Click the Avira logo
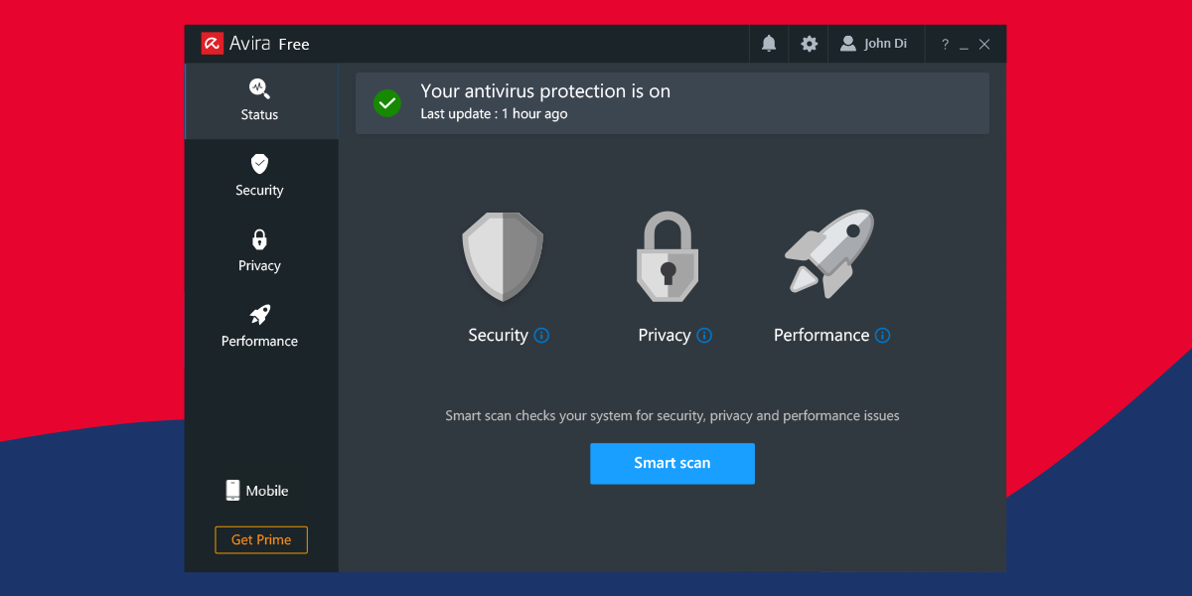 [x=211, y=44]
